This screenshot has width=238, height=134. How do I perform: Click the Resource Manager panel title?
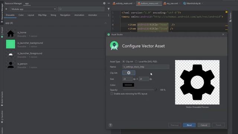(13, 3)
